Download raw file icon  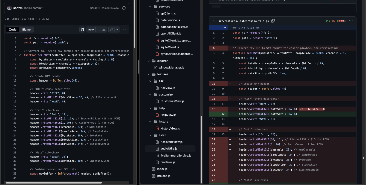tap(104, 29)
